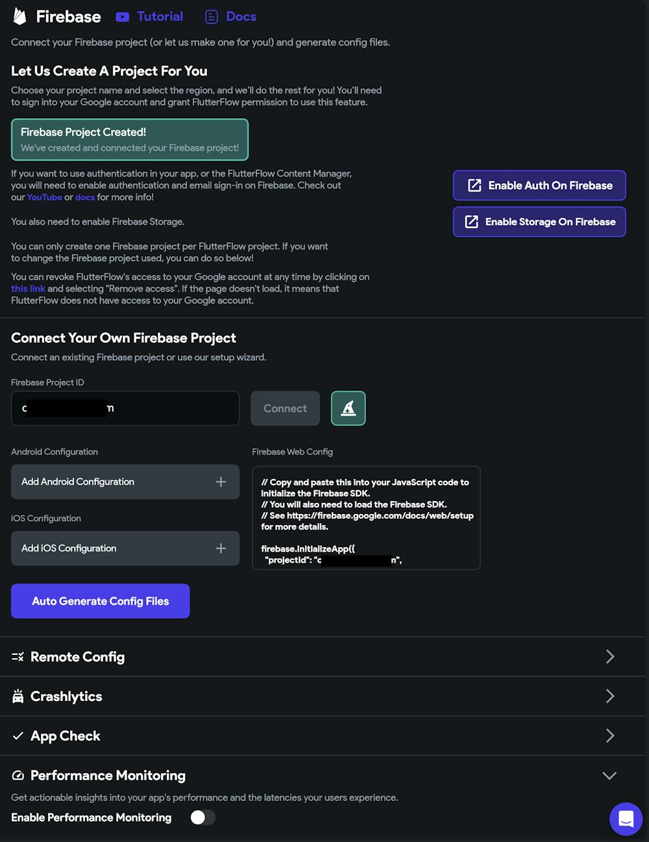This screenshot has width=649, height=842.
Task: Click Enable Storage On Firebase button
Action: tap(539, 222)
